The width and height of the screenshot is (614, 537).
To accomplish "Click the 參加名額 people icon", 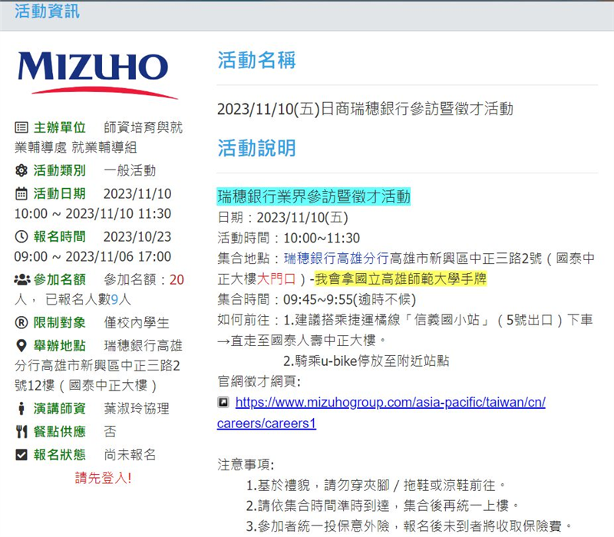I will click(22, 279).
